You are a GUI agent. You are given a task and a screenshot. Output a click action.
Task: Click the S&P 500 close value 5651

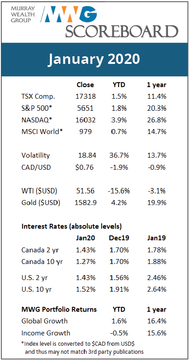coord(85,108)
